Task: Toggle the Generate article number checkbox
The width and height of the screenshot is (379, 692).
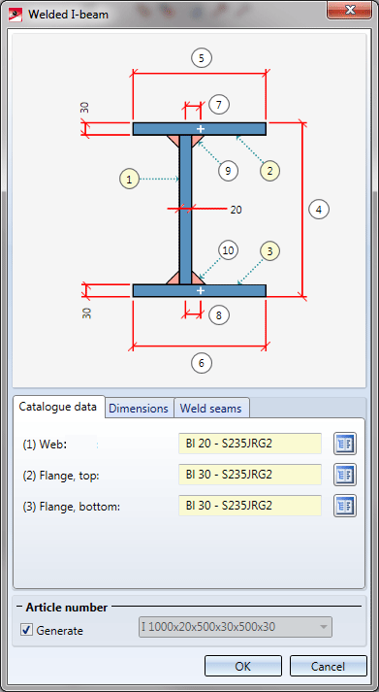Action: pos(26,630)
